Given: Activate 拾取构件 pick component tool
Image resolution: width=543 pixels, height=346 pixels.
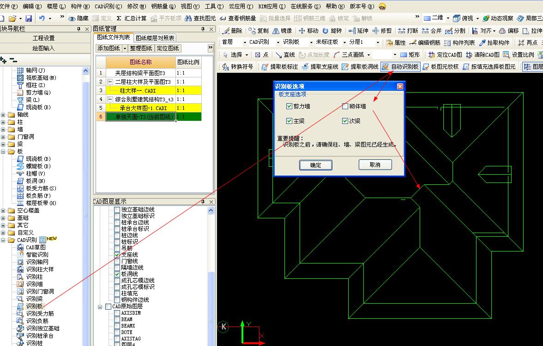Looking at the screenshot, I should [x=494, y=42].
